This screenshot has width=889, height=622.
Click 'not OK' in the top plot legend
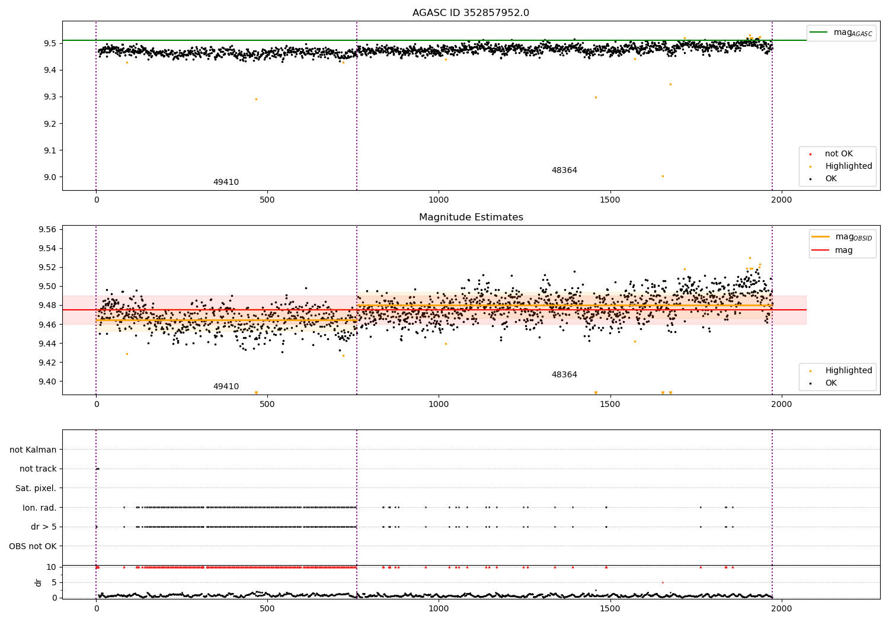pos(839,154)
